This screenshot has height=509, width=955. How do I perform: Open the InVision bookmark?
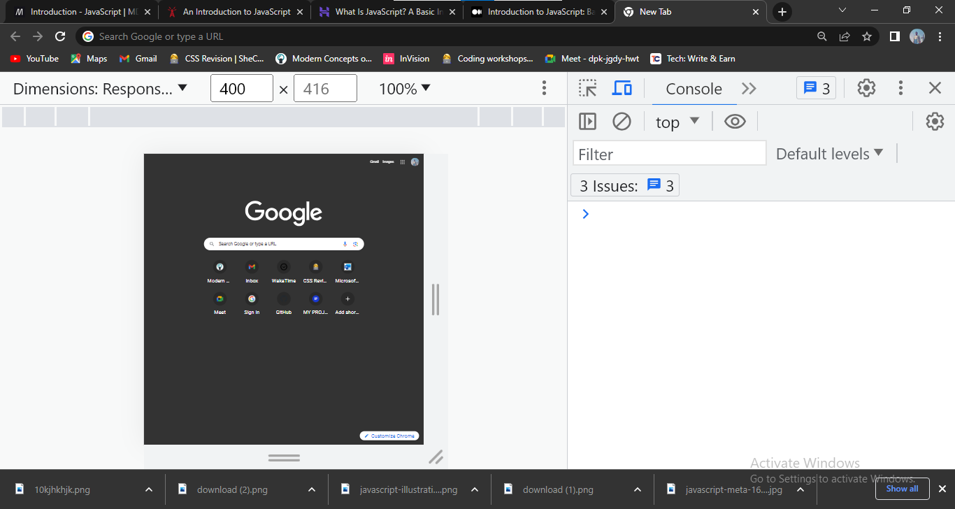[x=406, y=59]
